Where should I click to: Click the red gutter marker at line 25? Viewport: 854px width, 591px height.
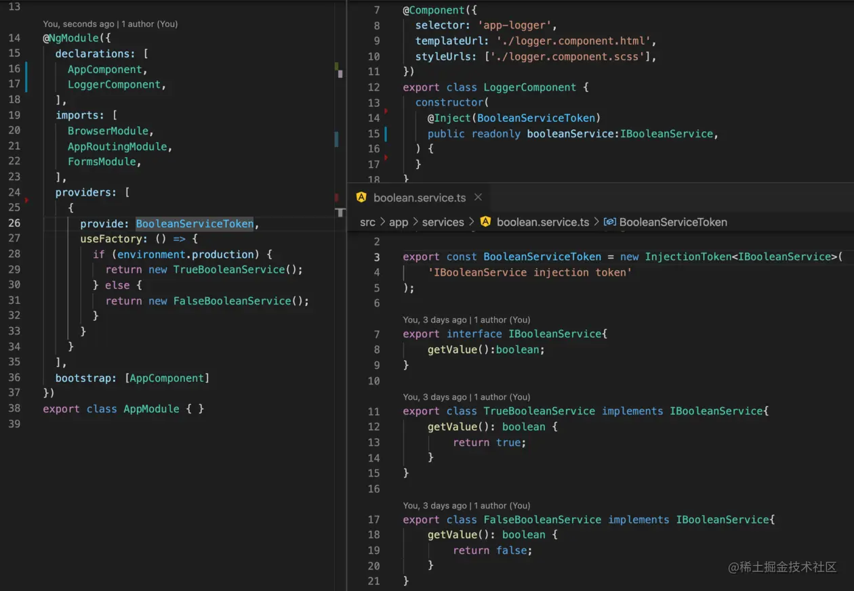coord(26,200)
